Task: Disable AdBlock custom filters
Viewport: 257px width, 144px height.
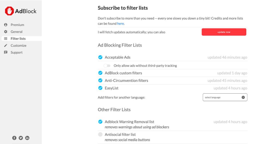Action: (100, 73)
